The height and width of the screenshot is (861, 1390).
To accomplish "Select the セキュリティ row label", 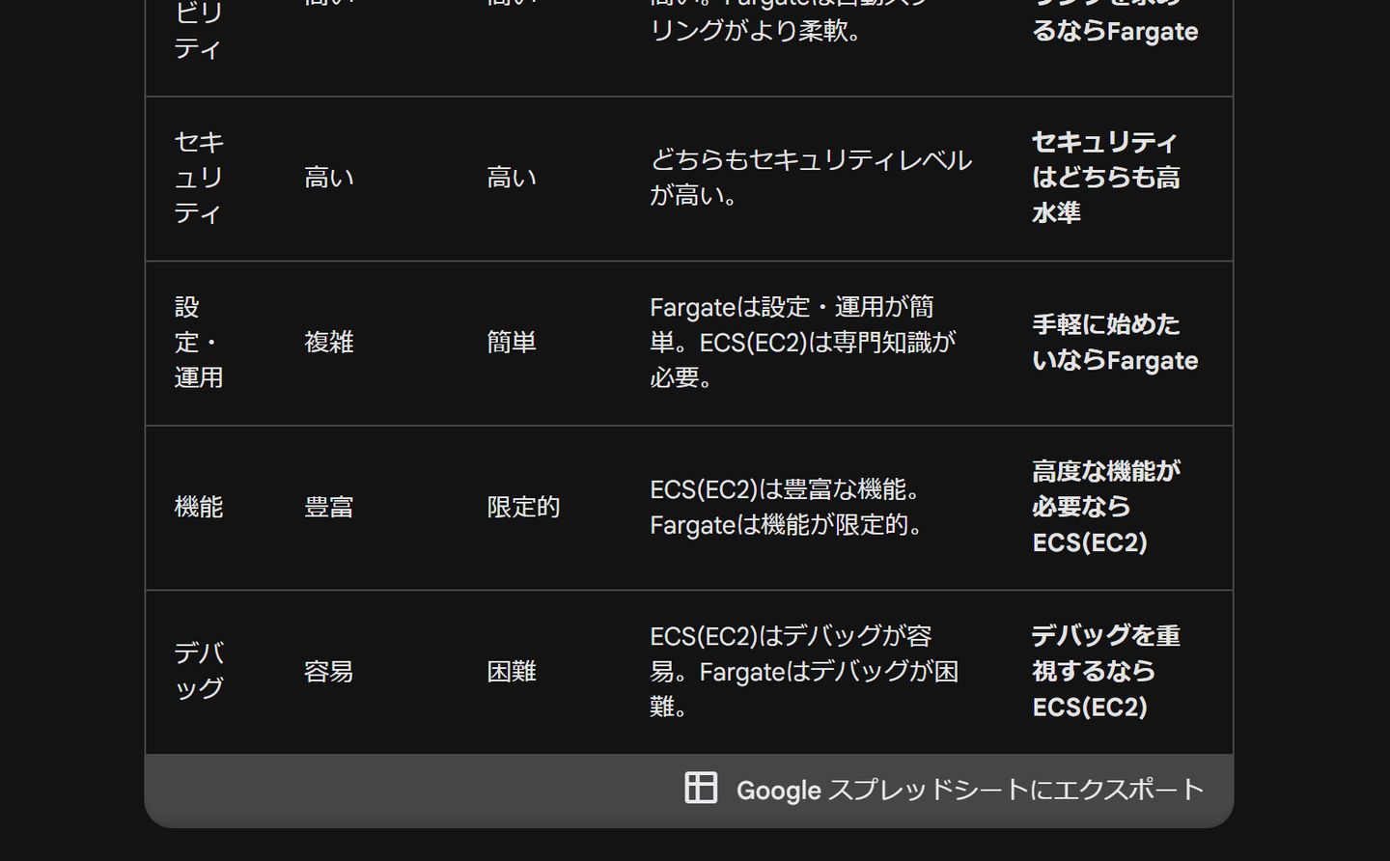I will [199, 178].
